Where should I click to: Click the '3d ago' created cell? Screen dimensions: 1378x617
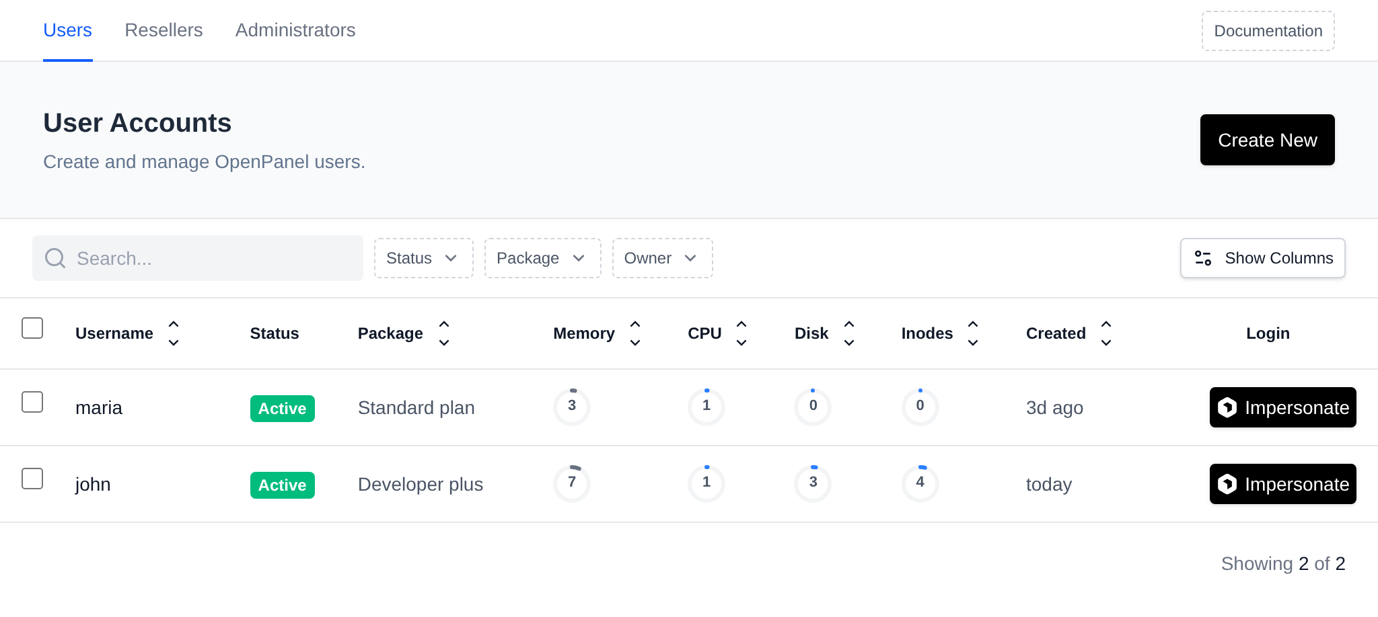tap(1054, 408)
